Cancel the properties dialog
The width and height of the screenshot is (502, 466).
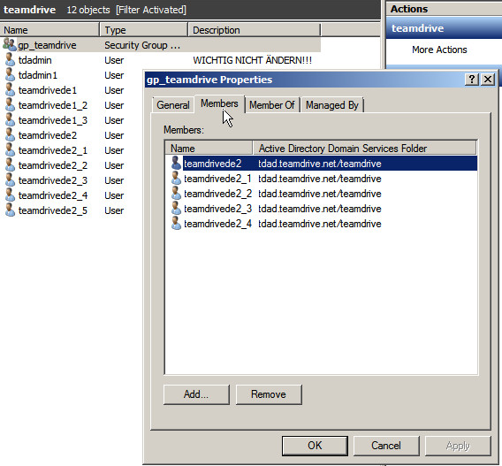(x=386, y=446)
